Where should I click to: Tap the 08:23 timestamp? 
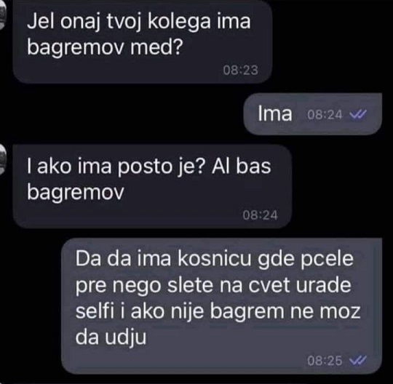point(240,70)
